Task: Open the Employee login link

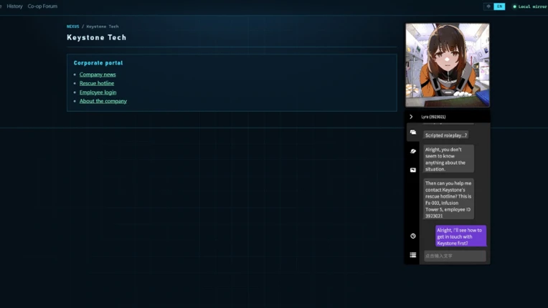Action: pos(98,92)
